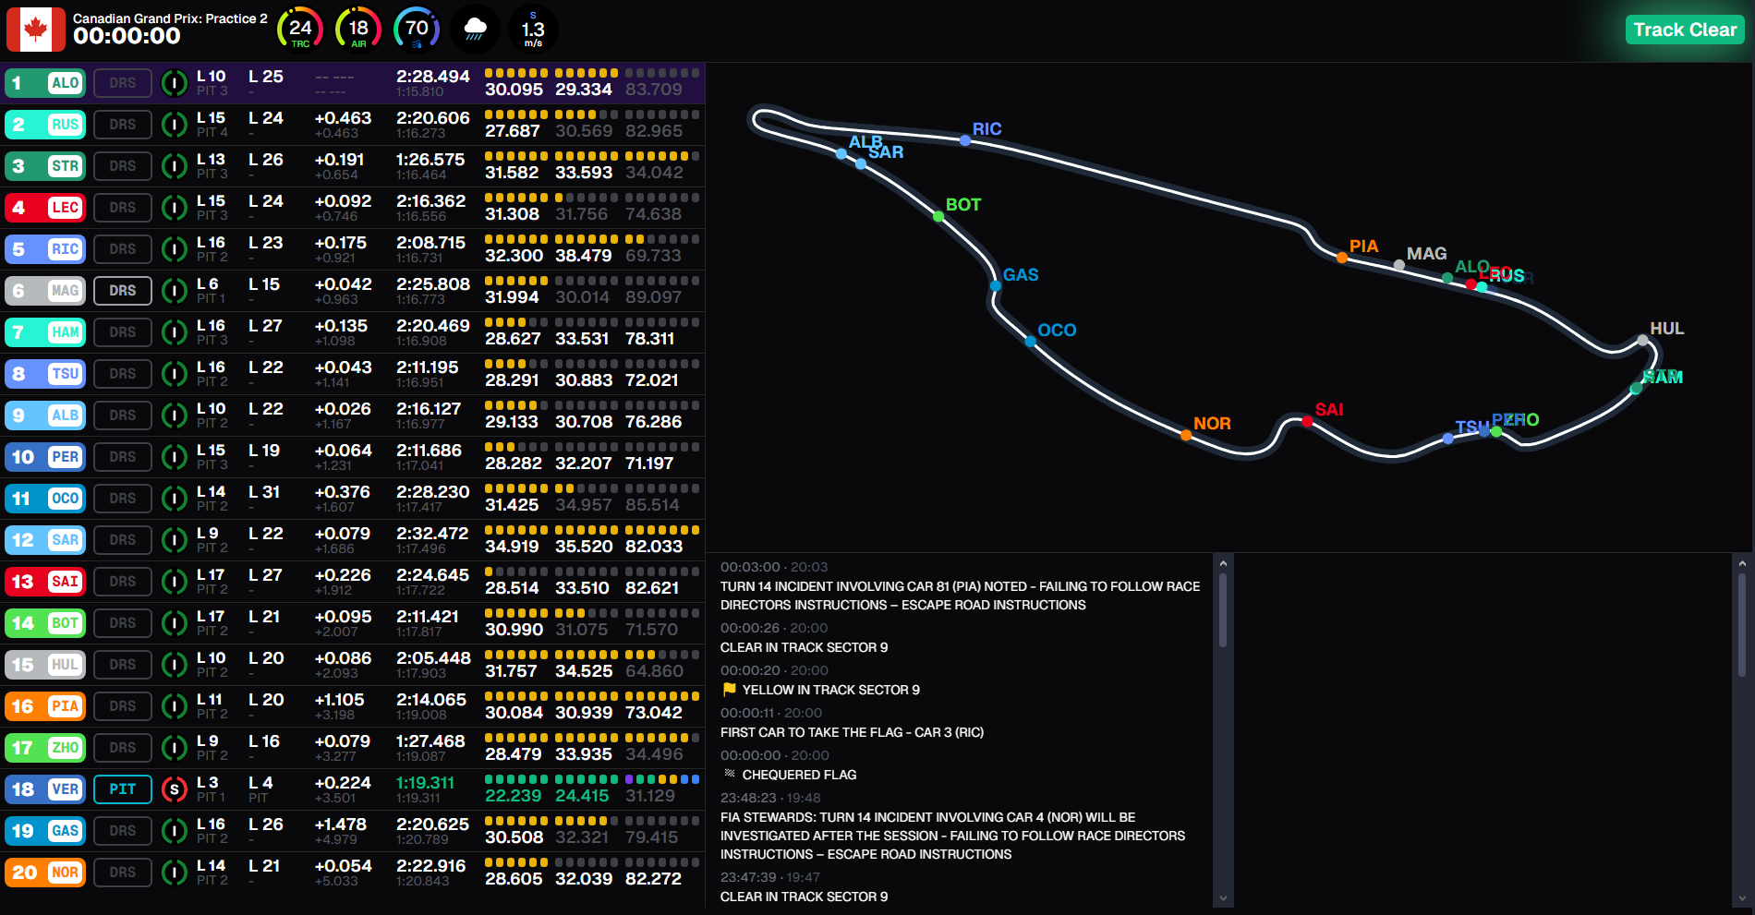Click the chequered flag icon in race control messages
This screenshot has width=1755, height=915.
click(x=730, y=774)
